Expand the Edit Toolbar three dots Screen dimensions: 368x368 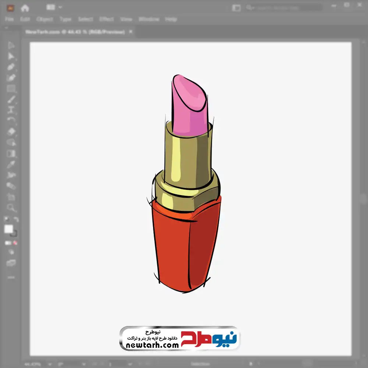(11, 277)
